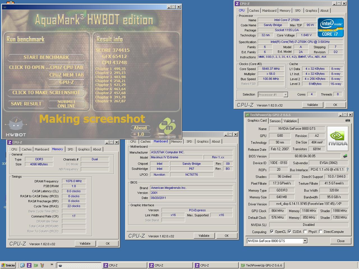This screenshot has height=269, width=359.
Task: Open the CPUZ MEM TAB button
Action: coord(66,75)
